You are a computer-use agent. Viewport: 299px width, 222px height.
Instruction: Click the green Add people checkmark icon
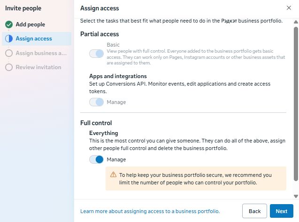tap(9, 24)
